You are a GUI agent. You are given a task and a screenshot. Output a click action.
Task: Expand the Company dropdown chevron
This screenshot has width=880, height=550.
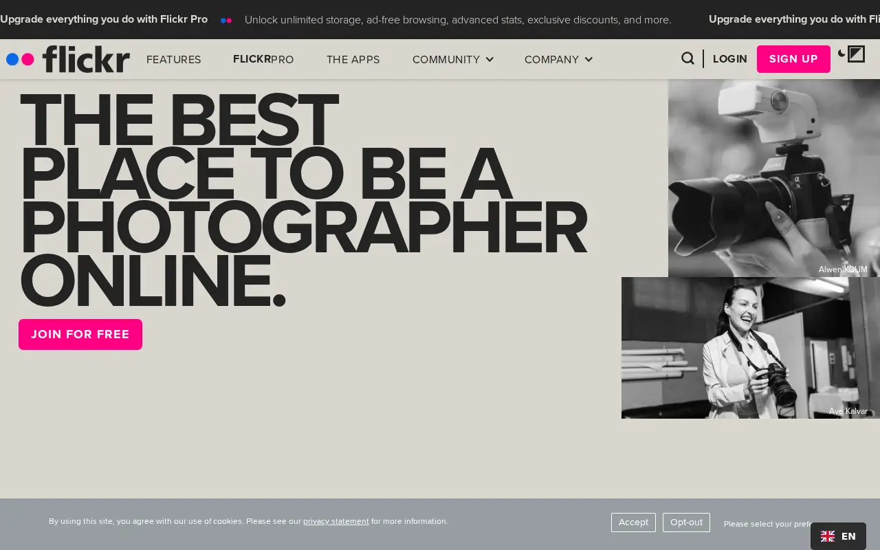[x=588, y=60]
